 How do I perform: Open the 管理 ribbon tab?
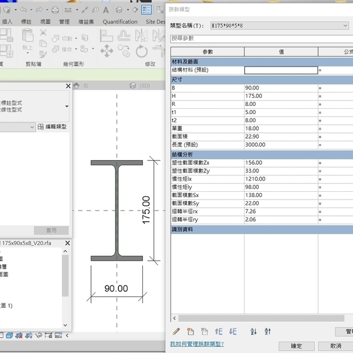[64, 22]
